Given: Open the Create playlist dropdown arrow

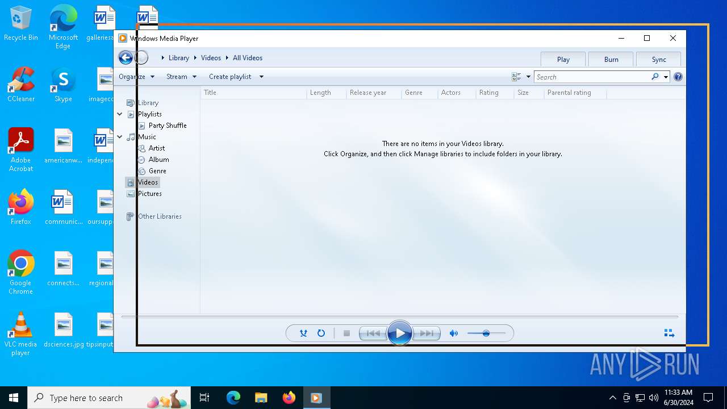Looking at the screenshot, I should click(x=261, y=77).
